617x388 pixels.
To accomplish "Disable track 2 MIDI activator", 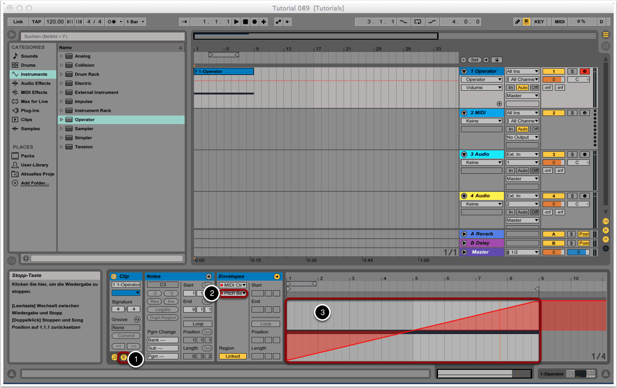I will click(x=554, y=113).
